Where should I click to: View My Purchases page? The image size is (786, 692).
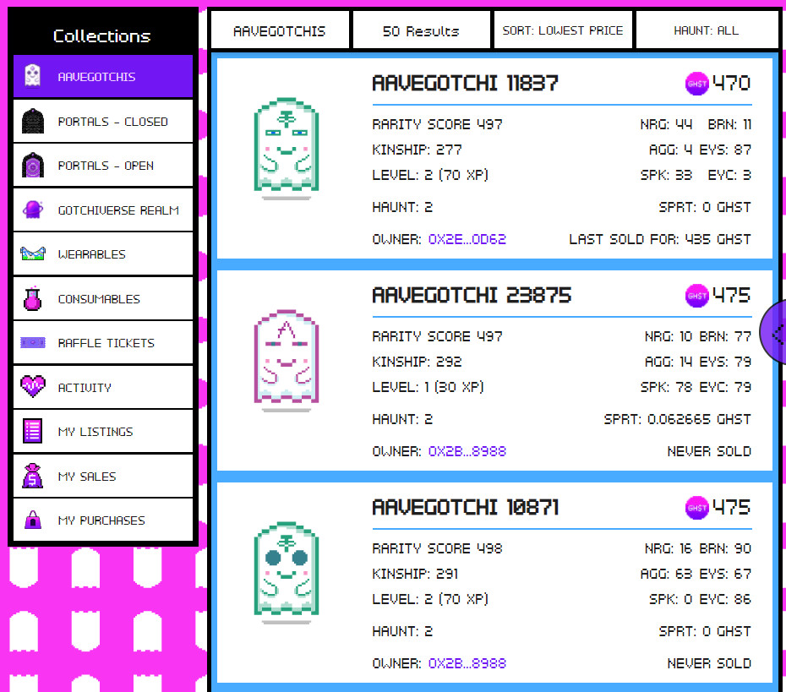103,520
